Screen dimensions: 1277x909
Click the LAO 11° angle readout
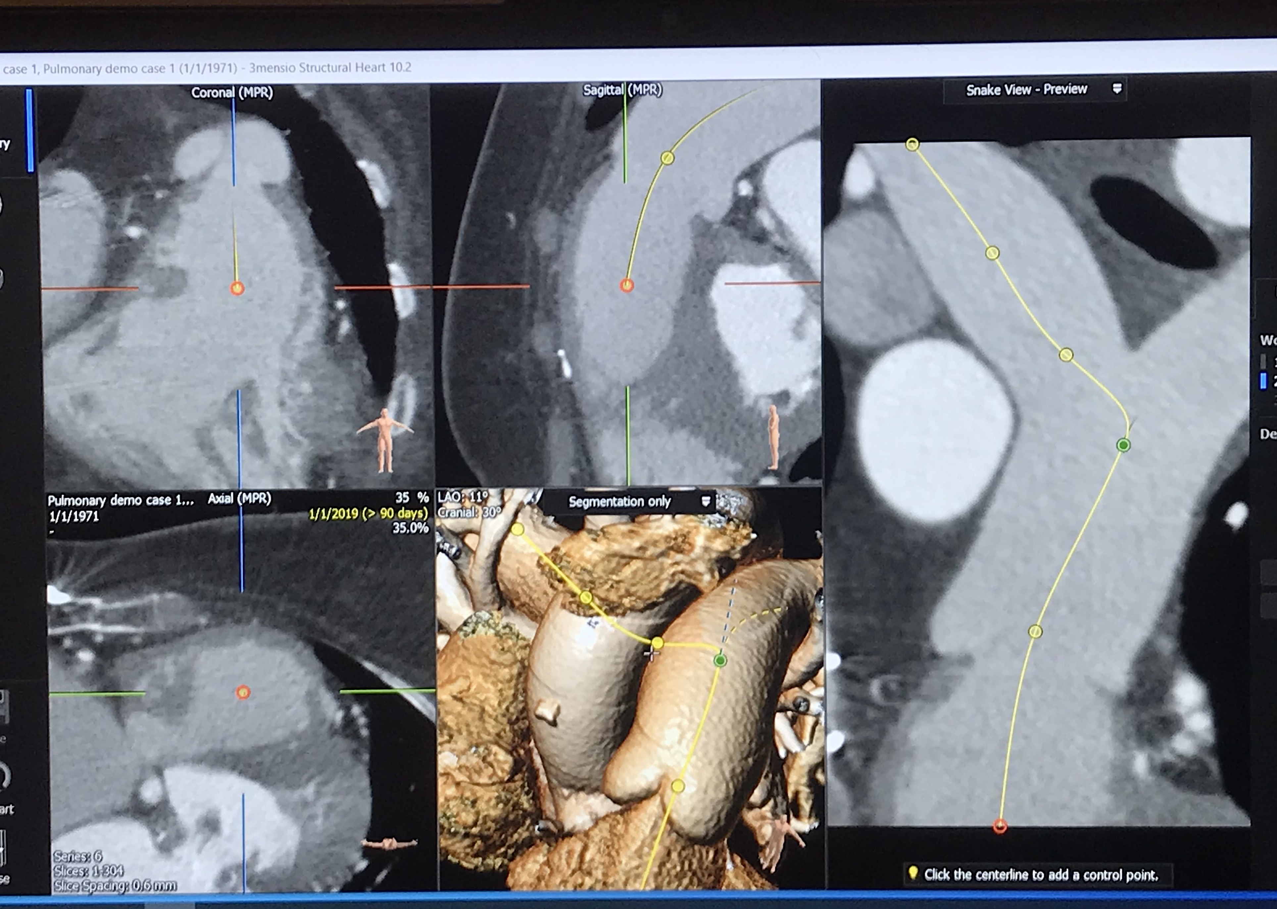point(463,497)
